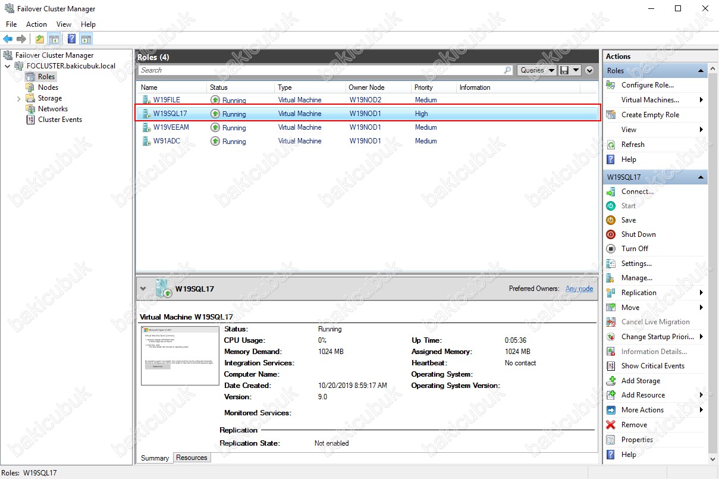Click the W19SQL17 VM preview thumbnail
The height and width of the screenshot is (479, 719).
[x=180, y=356]
